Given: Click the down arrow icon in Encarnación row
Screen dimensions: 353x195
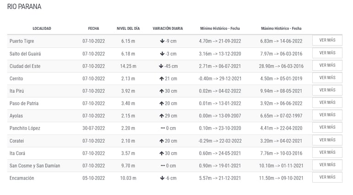Looking at the screenshot, I should pyautogui.click(x=162, y=178).
